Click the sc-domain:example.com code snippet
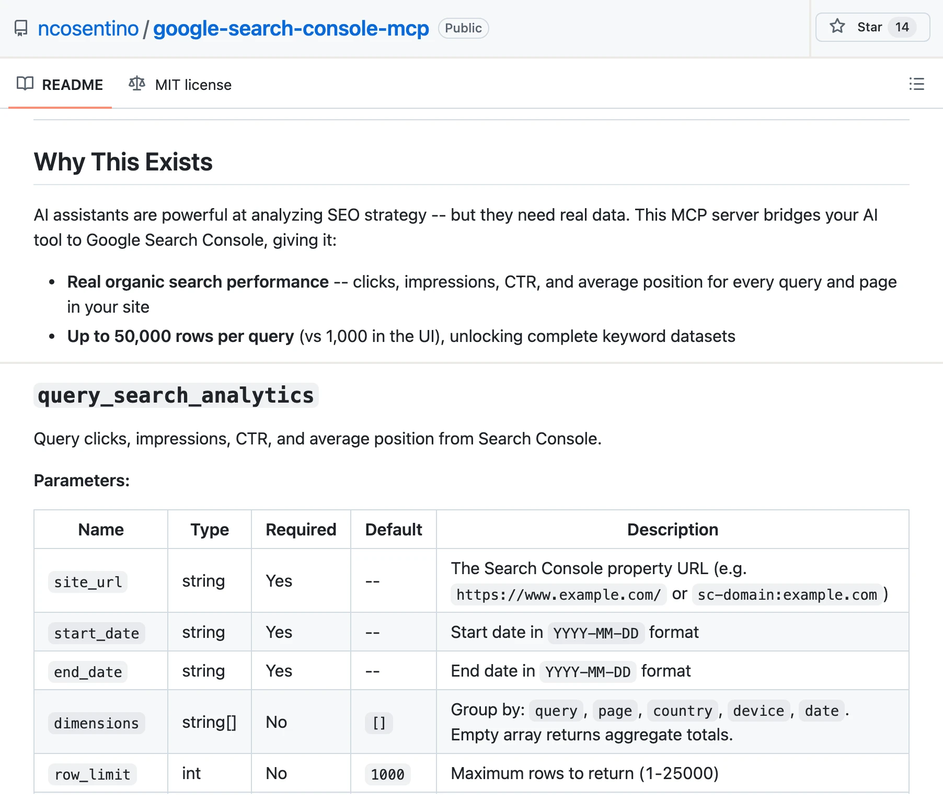 pyautogui.click(x=787, y=595)
